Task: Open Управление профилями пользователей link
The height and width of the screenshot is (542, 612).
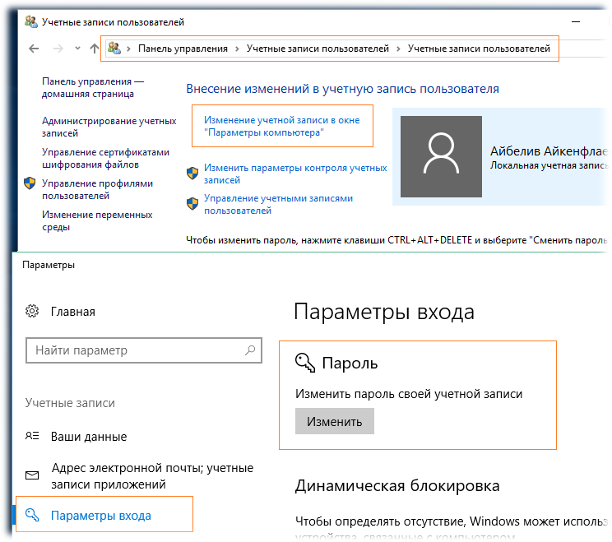Action: [x=97, y=190]
